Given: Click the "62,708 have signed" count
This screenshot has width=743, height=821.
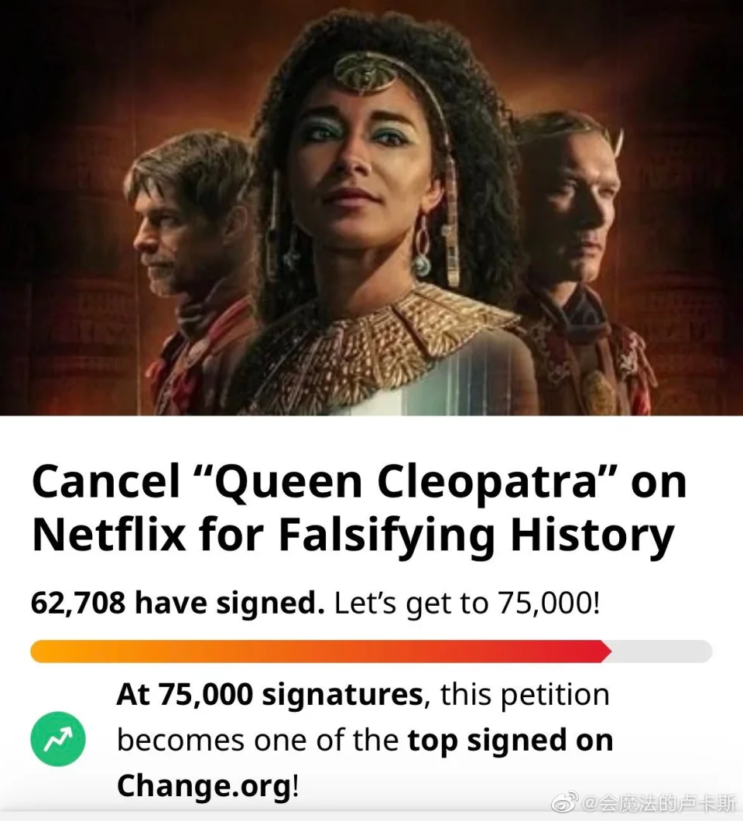Looking at the screenshot, I should (x=177, y=603).
